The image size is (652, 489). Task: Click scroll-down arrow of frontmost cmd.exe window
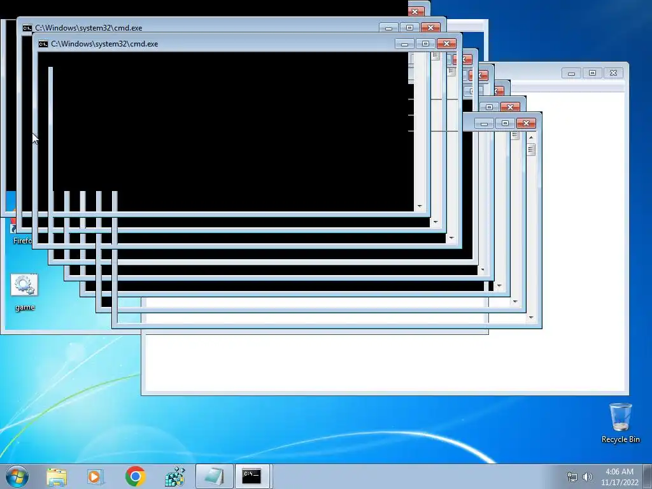[x=451, y=238]
